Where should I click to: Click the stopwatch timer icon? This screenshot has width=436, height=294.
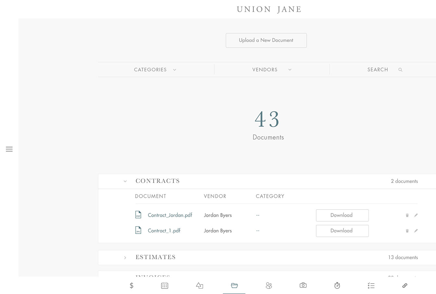pyautogui.click(x=337, y=286)
